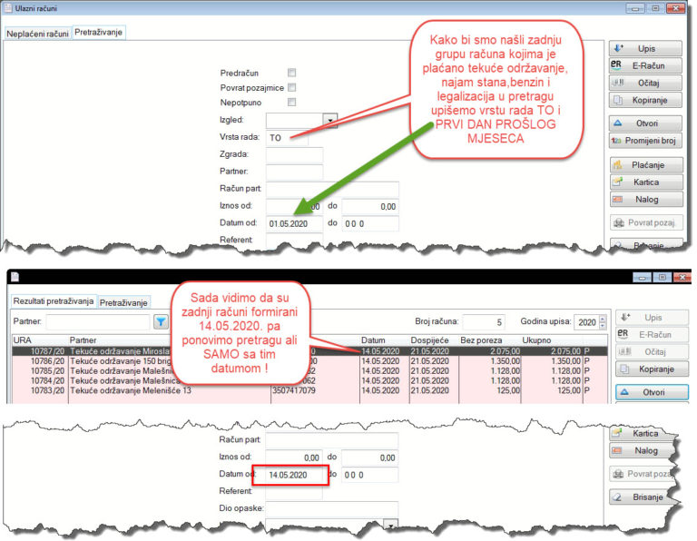Enable the Predračun checkbox
697x541 pixels.
(x=291, y=73)
